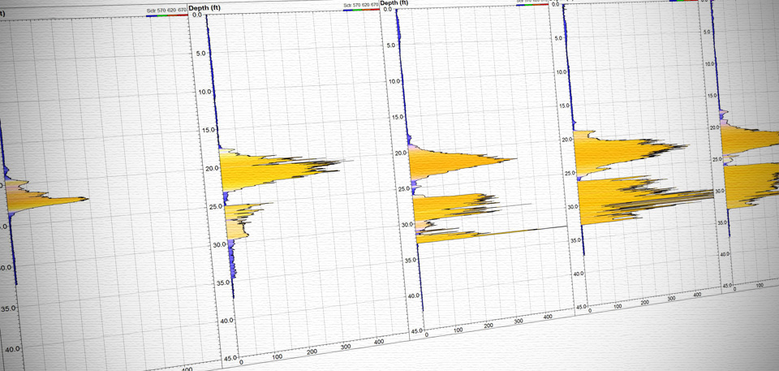This screenshot has width=779, height=371.
Task: Click the 400 x-axis tick of the middle chart
Action: [x=549, y=317]
